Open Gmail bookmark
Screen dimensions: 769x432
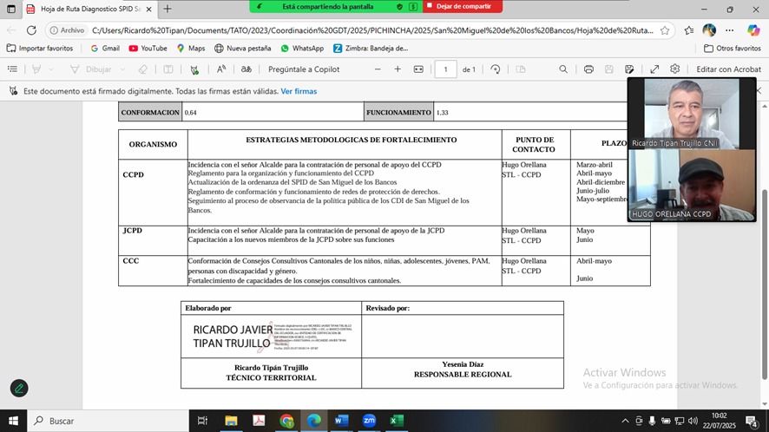pos(105,48)
